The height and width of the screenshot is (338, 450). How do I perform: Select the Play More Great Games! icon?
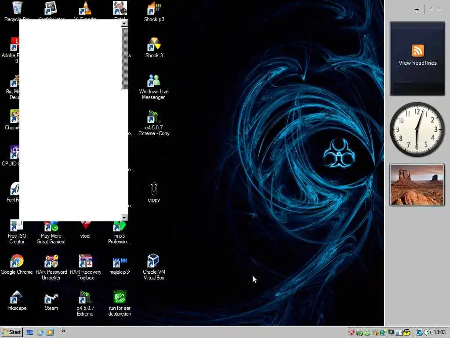click(51, 233)
